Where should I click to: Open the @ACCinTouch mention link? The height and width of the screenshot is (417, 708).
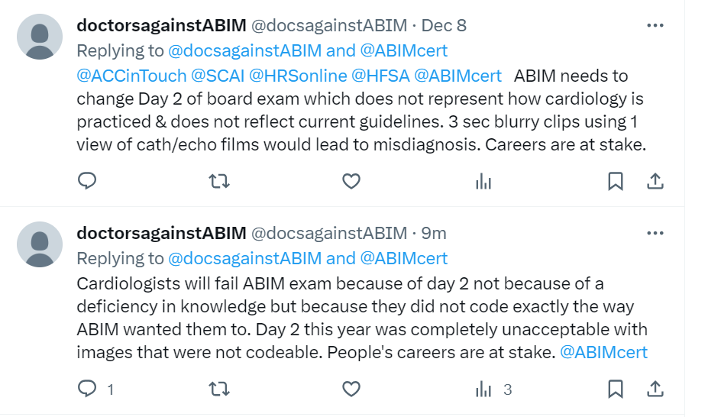pos(131,76)
